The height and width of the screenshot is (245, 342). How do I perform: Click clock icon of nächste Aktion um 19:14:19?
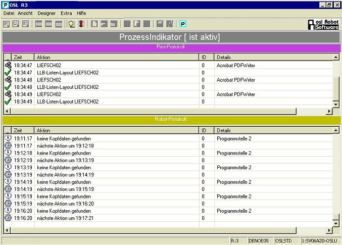8,174
